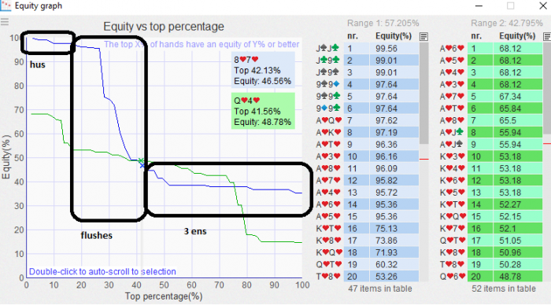
Task: Click the green X marker on the graph
Action: [141, 160]
